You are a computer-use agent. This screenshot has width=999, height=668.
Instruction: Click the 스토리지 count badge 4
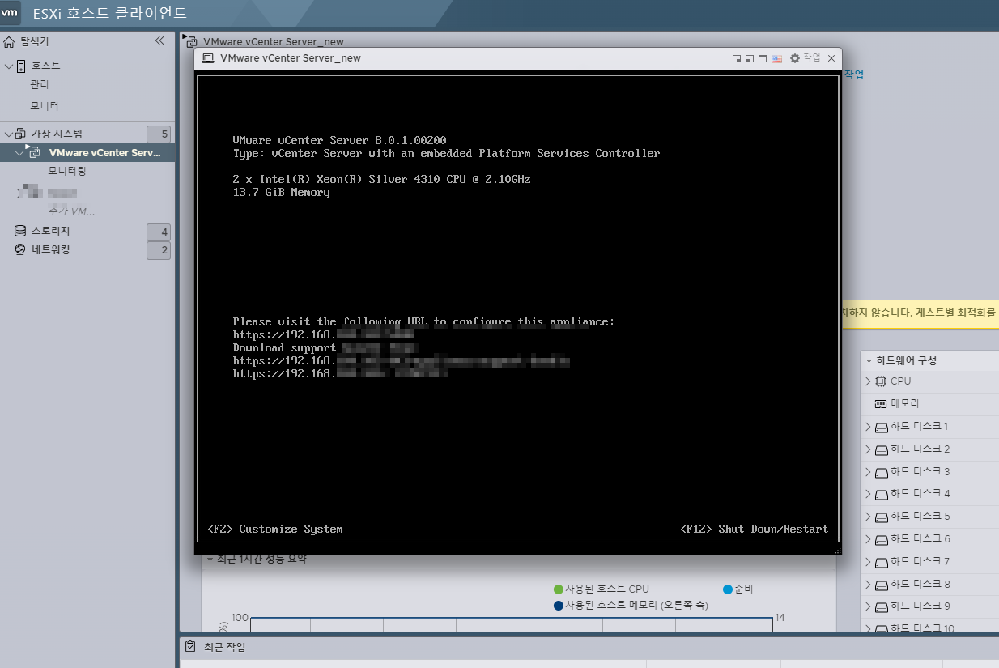pyautogui.click(x=159, y=232)
